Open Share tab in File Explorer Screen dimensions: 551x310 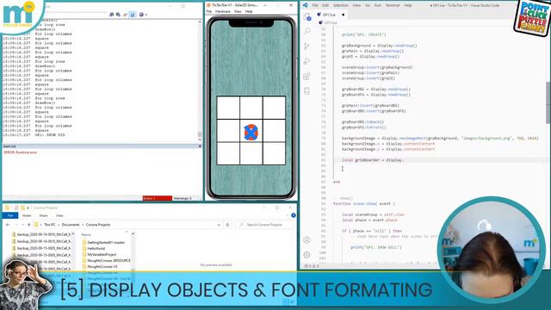(44, 215)
